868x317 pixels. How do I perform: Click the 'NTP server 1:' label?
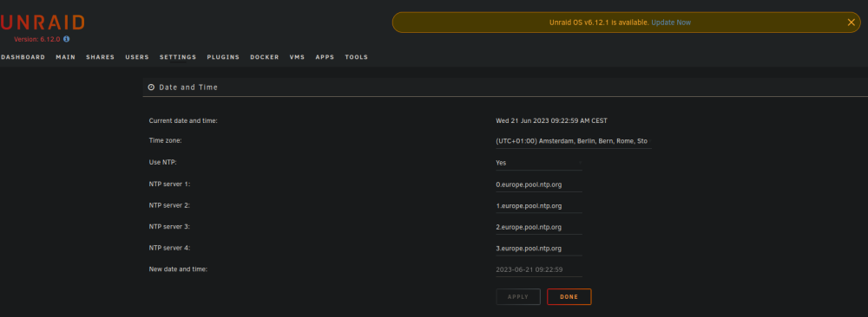pos(169,184)
